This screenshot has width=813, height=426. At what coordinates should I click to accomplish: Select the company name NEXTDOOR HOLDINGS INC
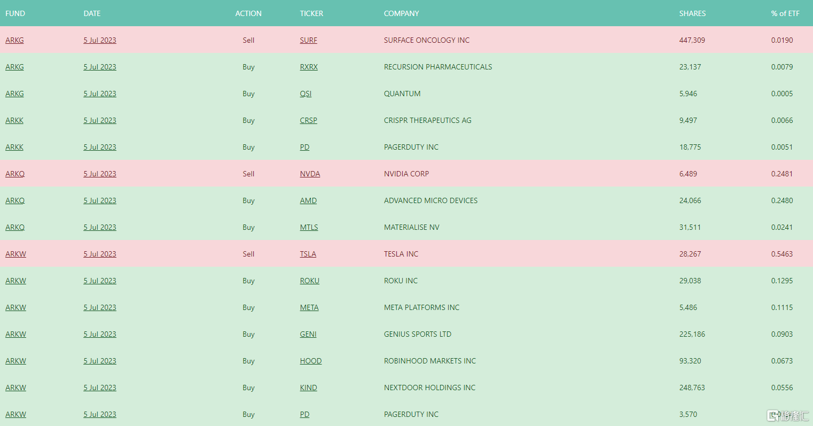coord(429,388)
